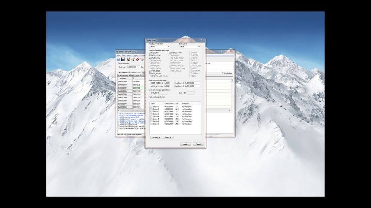Click the Disconnect from target icon

(133, 59)
